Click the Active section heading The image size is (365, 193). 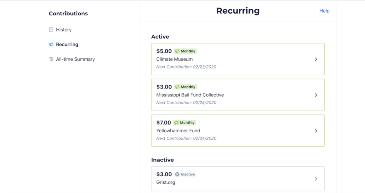pos(160,37)
